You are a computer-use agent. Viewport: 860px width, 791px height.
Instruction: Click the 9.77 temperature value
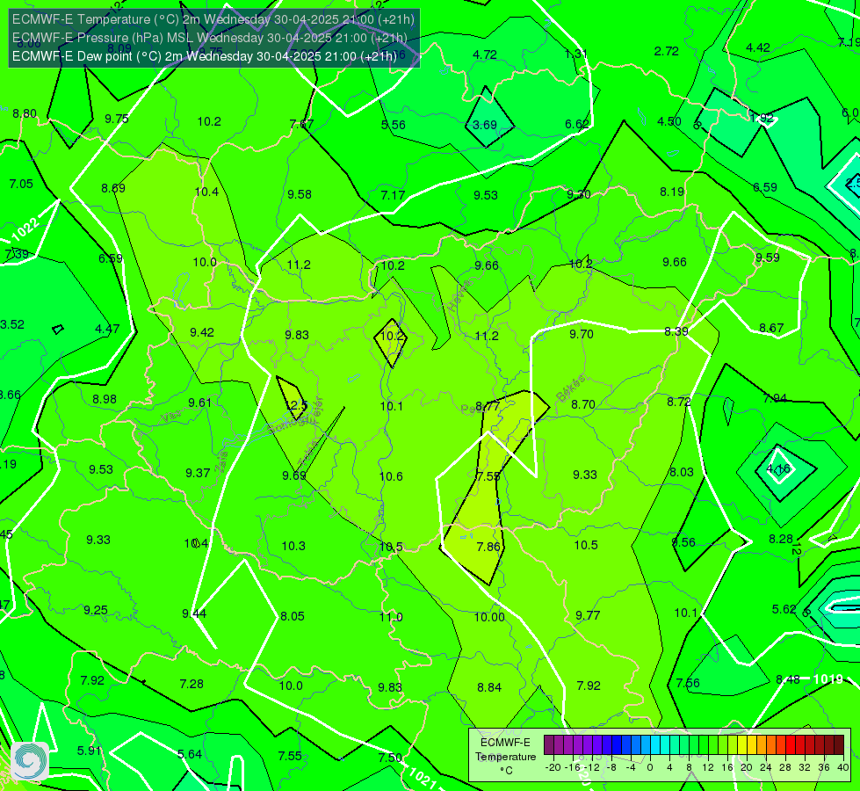coord(588,615)
